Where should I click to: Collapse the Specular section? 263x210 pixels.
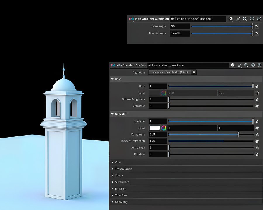112,114
